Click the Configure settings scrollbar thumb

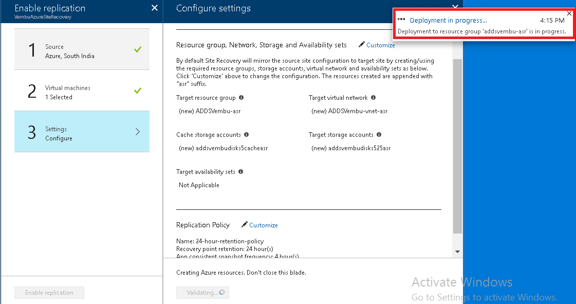pyautogui.click(x=457, y=146)
